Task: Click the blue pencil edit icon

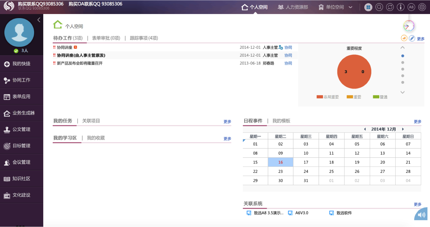Action: 412,38
